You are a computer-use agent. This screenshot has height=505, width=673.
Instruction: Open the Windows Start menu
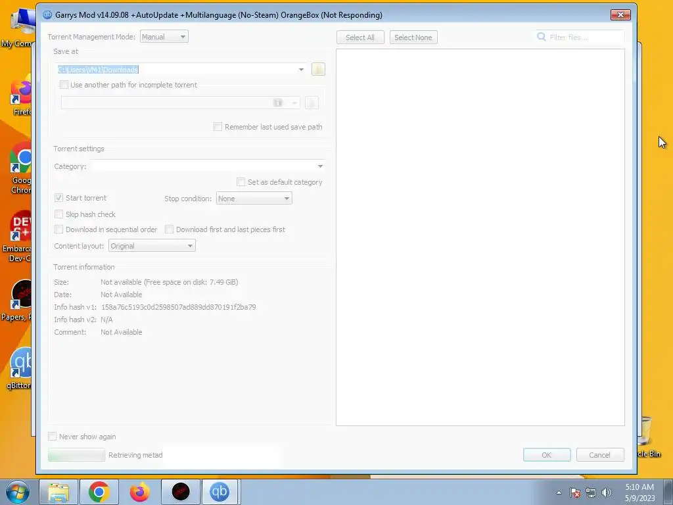coord(18,492)
